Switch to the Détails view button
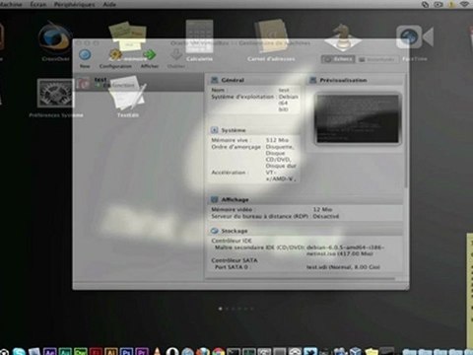Viewport: 473px width, 355px height. (x=338, y=59)
